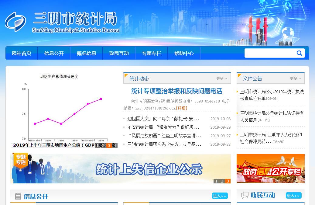Click 进入>> button beside 信息公开
The height and width of the screenshot is (205, 315).
pyautogui.click(x=220, y=196)
